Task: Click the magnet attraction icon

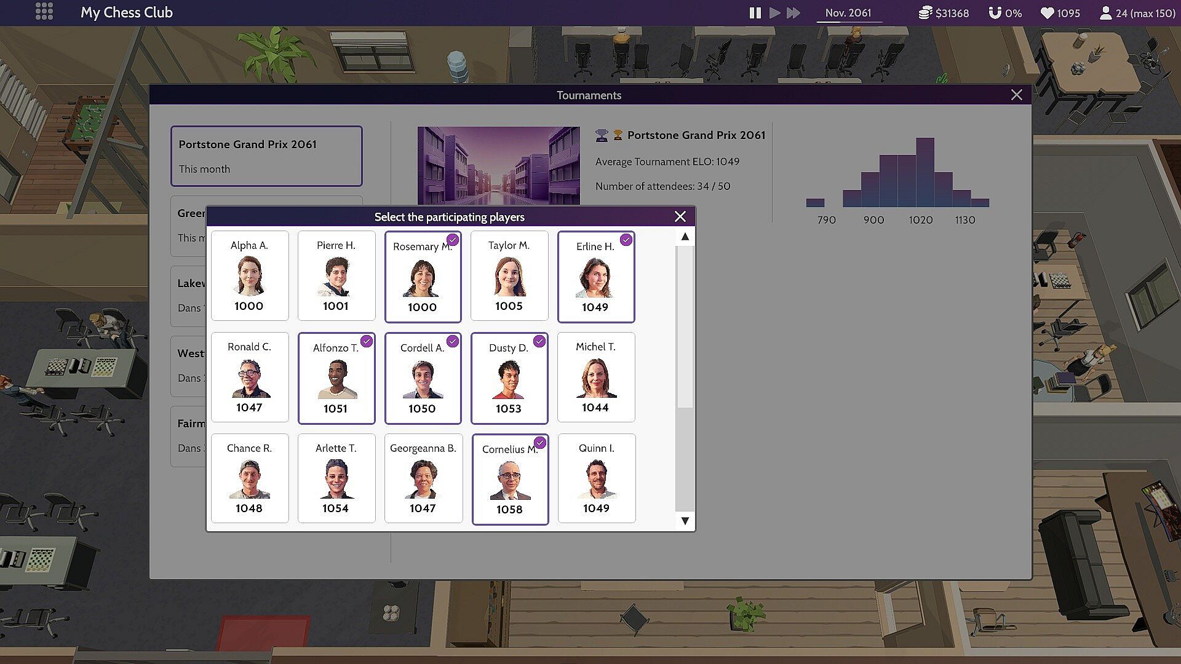Action: [x=995, y=13]
